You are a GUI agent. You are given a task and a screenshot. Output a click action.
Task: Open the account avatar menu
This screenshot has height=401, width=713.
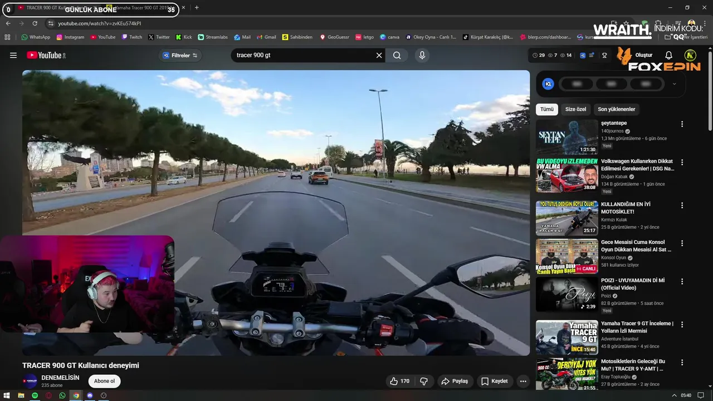coord(690,55)
